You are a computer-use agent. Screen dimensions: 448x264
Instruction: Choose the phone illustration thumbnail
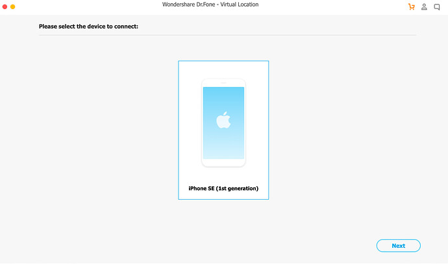[223, 123]
